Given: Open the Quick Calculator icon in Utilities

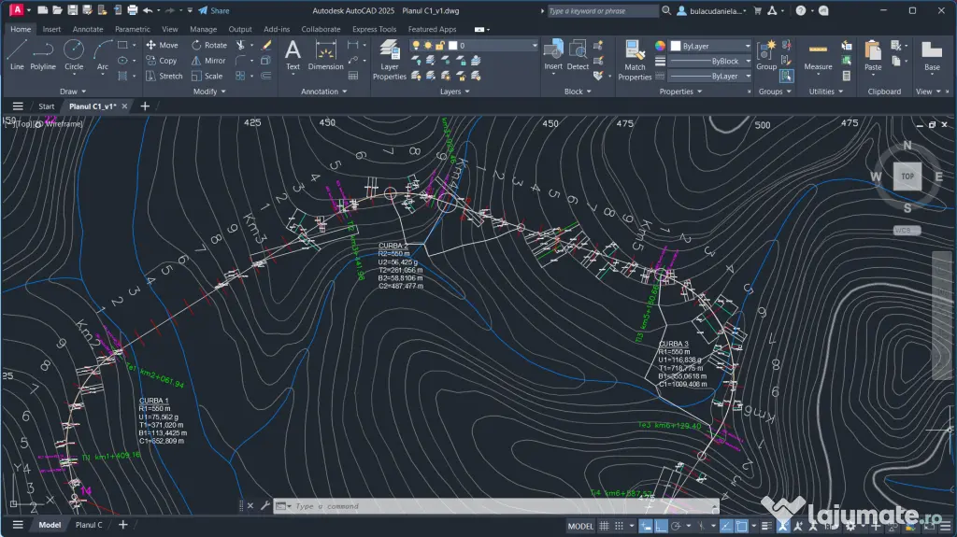Looking at the screenshot, I should [847, 76].
